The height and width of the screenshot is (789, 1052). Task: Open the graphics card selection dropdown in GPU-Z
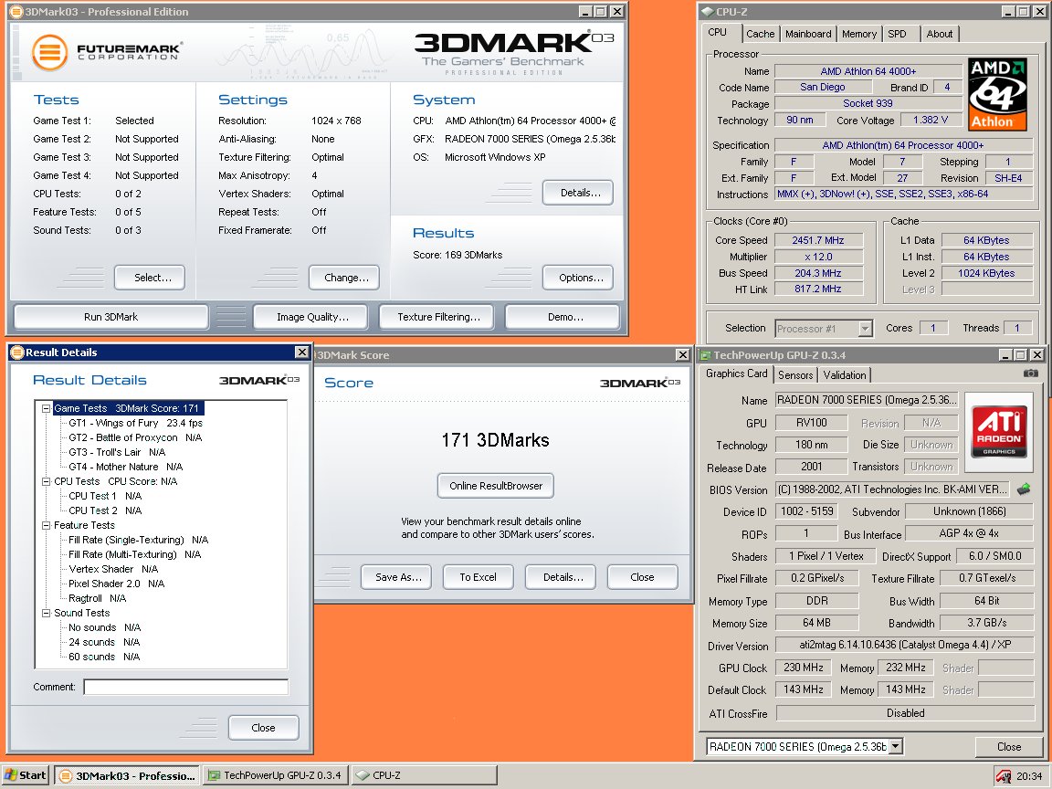click(895, 746)
